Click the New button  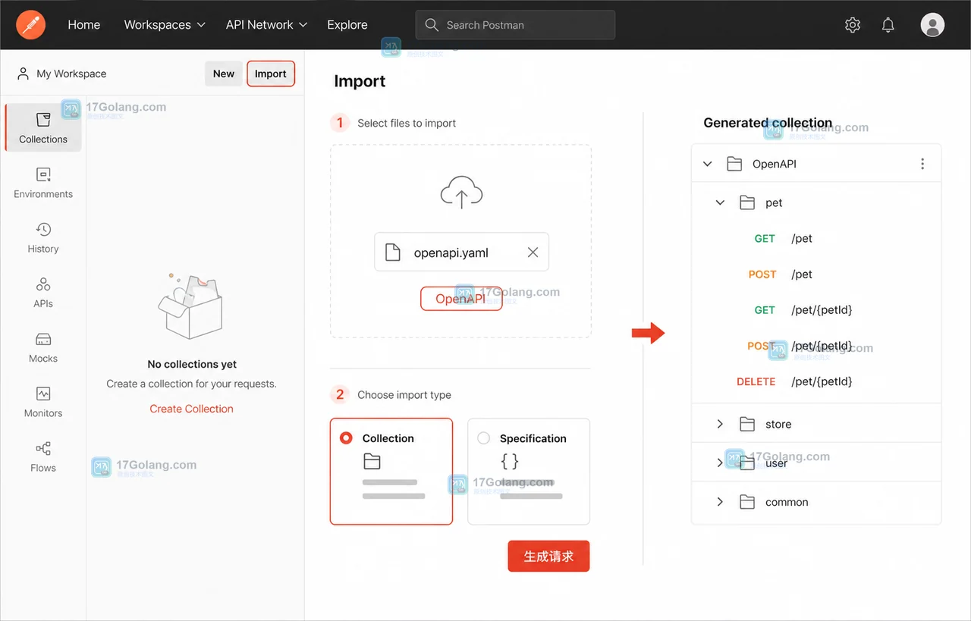tap(224, 74)
